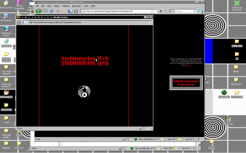Click the green weather status globe icon
246x153 pixels.
pyautogui.click(x=136, y=139)
